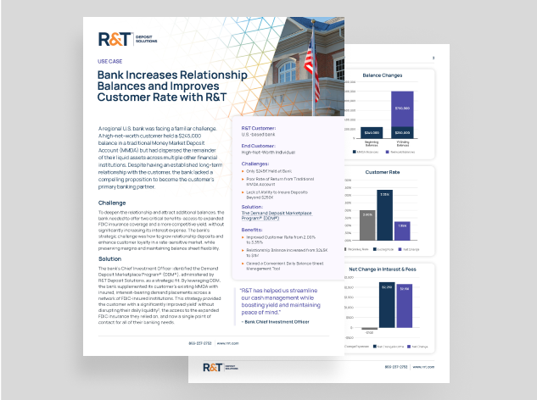Screen dimensions: 537x400
Task: Click phone number 866-237-2752 in the front page footer
Action: (200, 343)
